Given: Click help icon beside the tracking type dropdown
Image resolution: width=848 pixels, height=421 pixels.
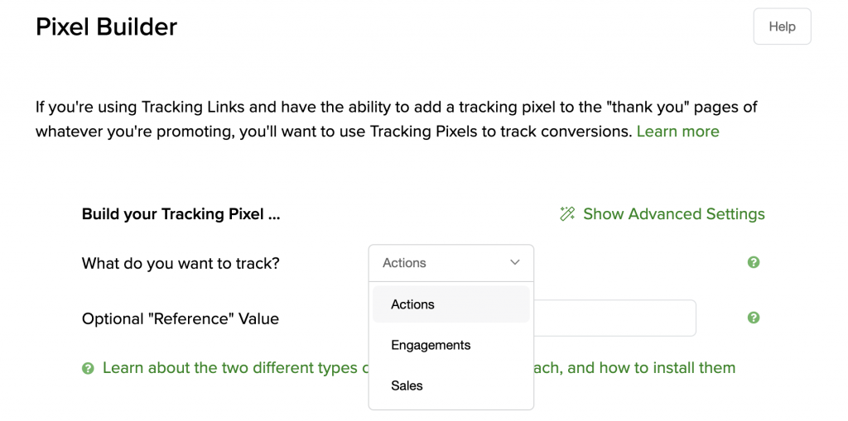Looking at the screenshot, I should click(x=754, y=262).
